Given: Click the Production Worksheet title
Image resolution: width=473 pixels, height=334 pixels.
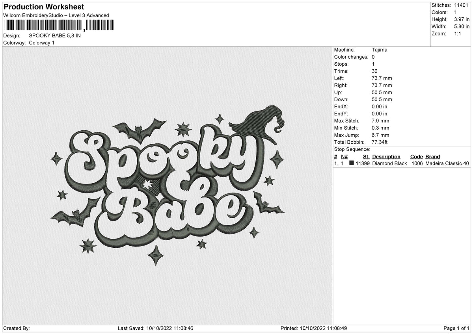Looking at the screenshot, I should (43, 7).
